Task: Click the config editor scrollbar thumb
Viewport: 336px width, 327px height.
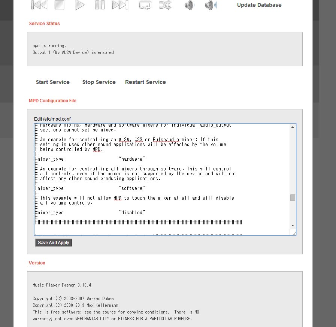Action: pyautogui.click(x=293, y=197)
